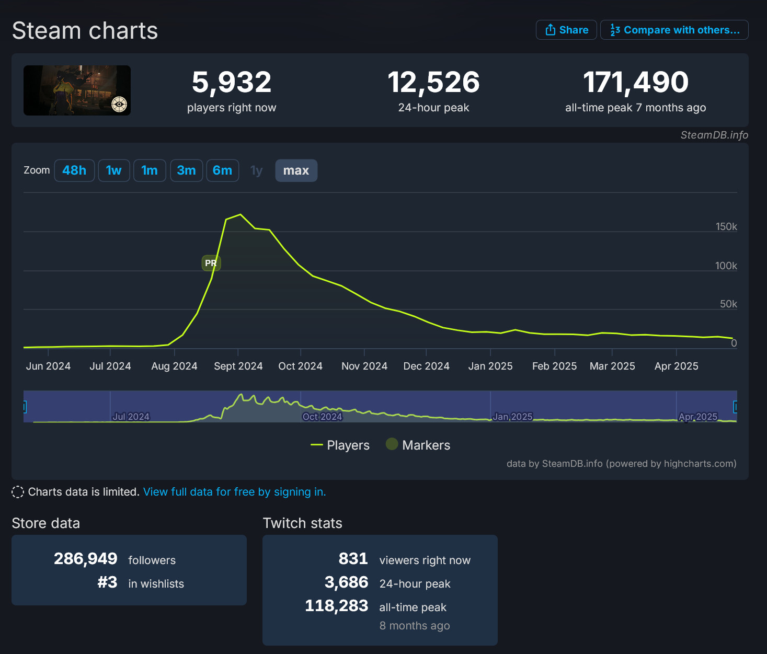Set chart zoom to 1m
The height and width of the screenshot is (654, 767).
pyautogui.click(x=150, y=170)
